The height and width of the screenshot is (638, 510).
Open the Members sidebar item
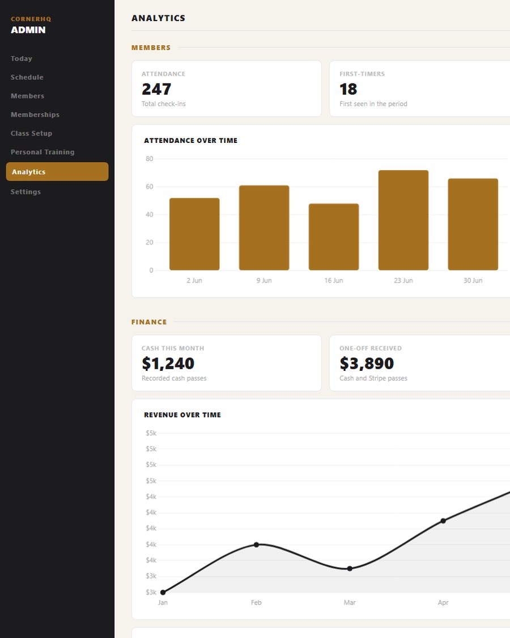point(27,96)
